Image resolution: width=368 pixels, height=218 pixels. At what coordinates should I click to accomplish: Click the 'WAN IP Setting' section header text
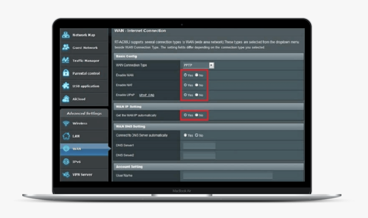coord(129,107)
